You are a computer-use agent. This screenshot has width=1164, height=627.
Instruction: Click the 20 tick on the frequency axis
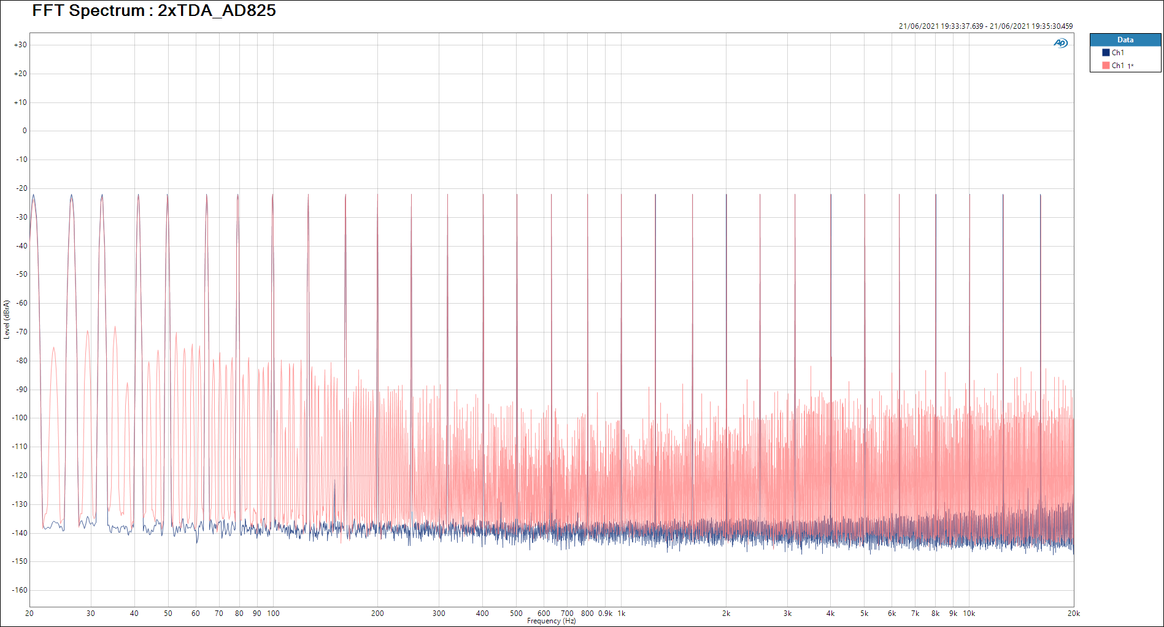[29, 614]
